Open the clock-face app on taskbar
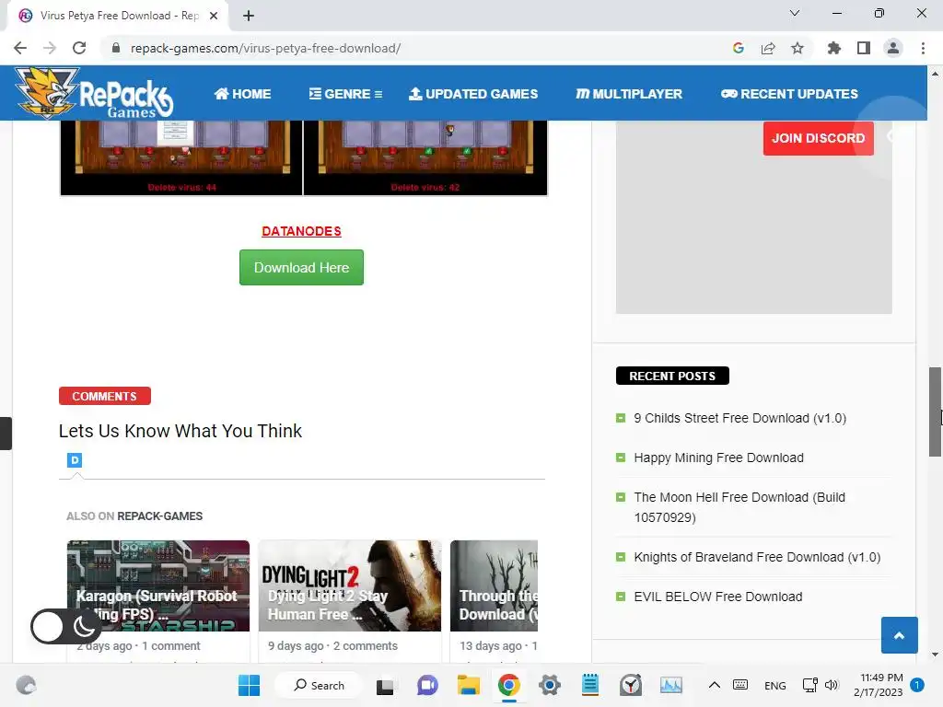This screenshot has width=943, height=707. [631, 685]
